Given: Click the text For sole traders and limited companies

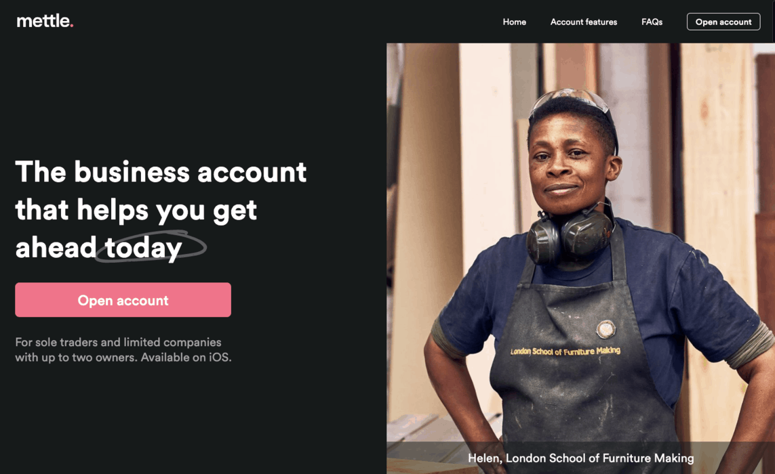Looking at the screenshot, I should coord(118,342).
